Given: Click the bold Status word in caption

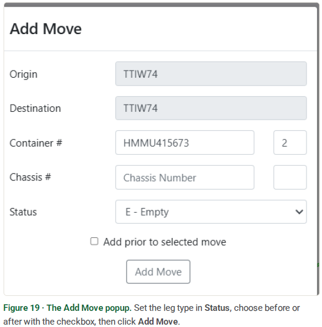Looking at the screenshot, I should tap(217, 308).
